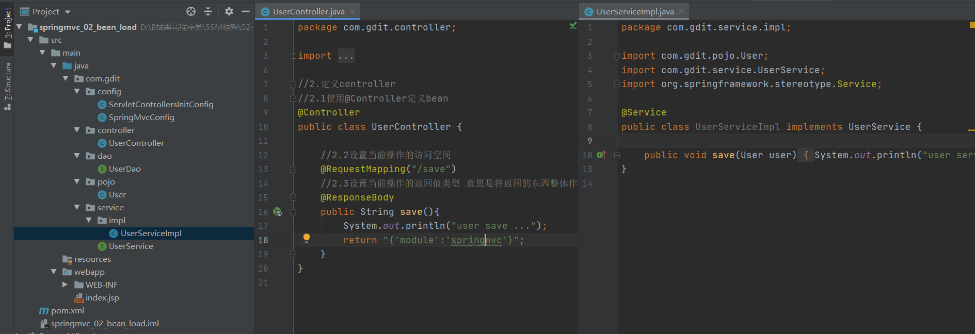Click the ServletControllersInitConfig class icon
Screen dimensions: 975x334
pos(102,105)
